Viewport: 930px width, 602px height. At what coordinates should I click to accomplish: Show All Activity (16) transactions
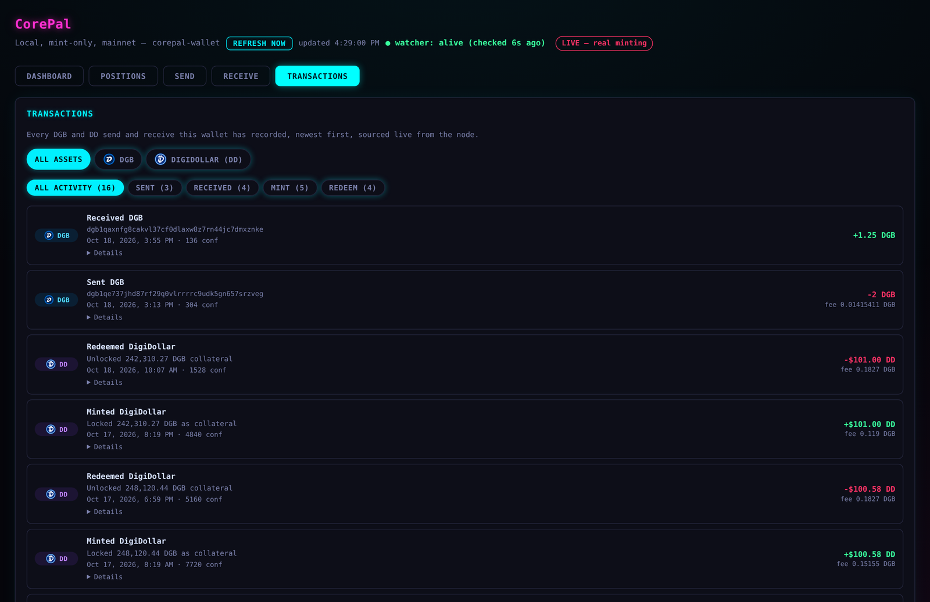[x=75, y=188]
